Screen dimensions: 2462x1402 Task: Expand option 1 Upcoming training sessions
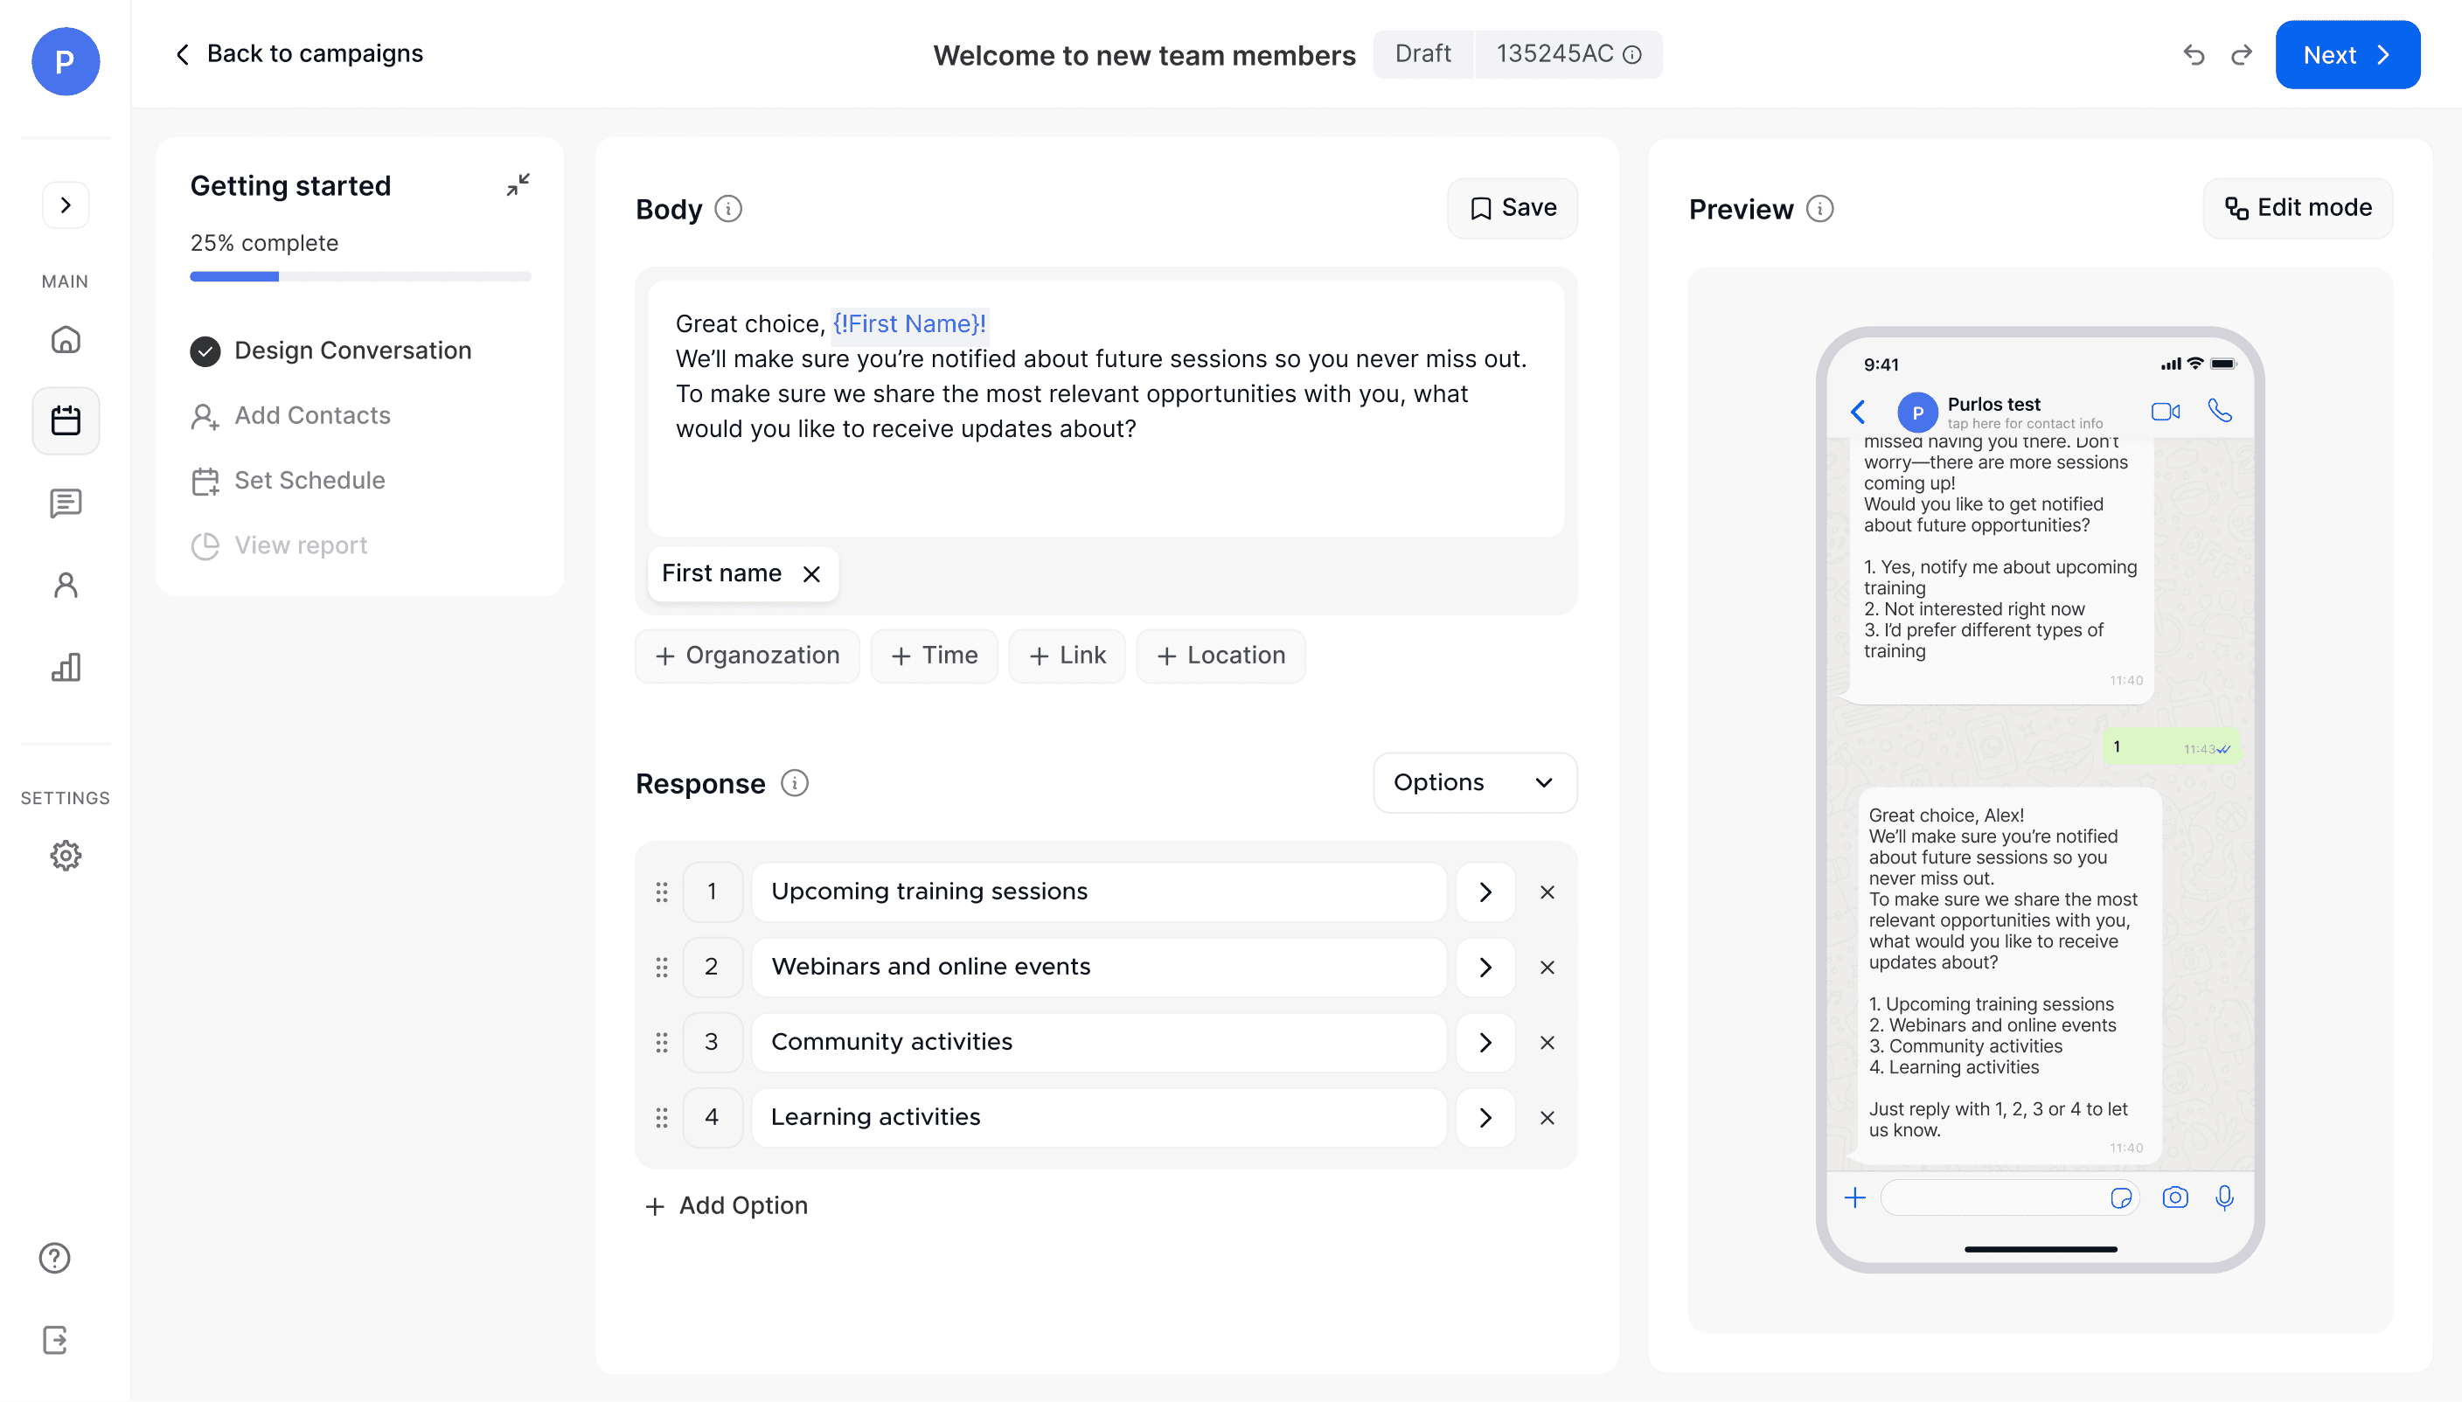pos(1485,892)
